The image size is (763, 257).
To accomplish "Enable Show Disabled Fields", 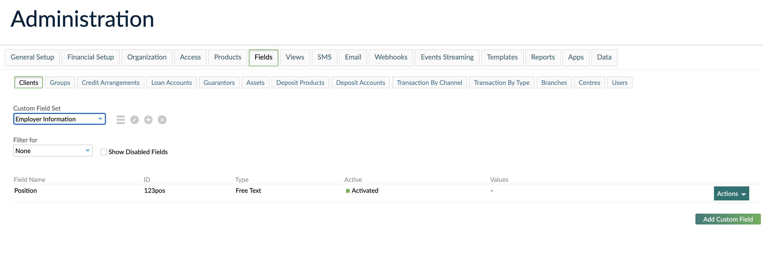I will (x=103, y=152).
